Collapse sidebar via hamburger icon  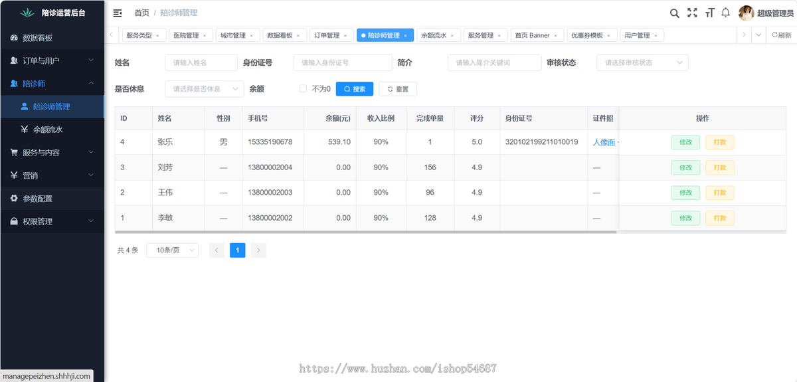[118, 13]
